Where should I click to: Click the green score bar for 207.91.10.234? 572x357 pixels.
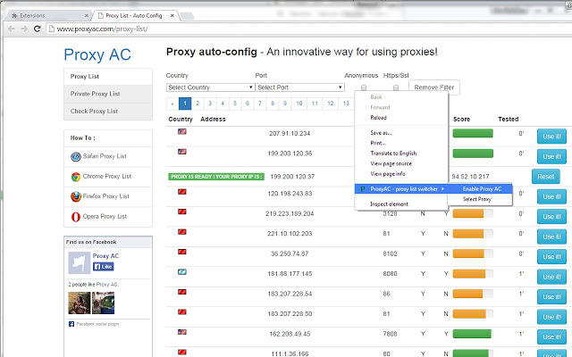click(473, 133)
